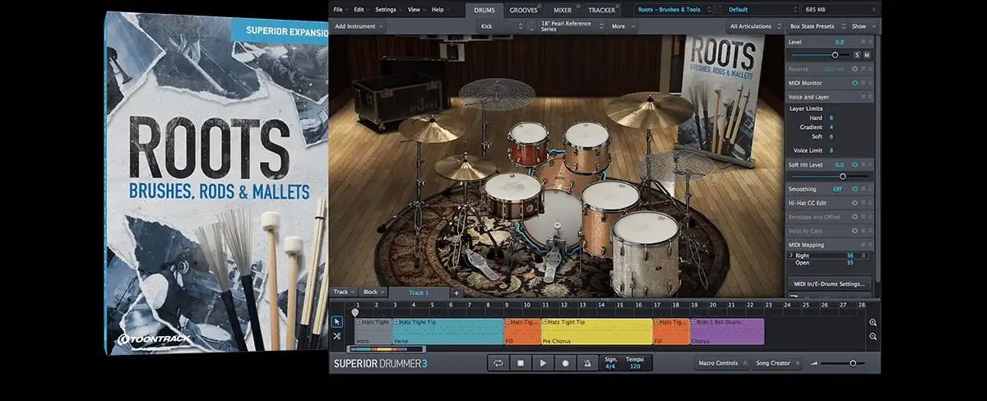
Task: Switch to the GROOVES tab
Action: coord(523,10)
